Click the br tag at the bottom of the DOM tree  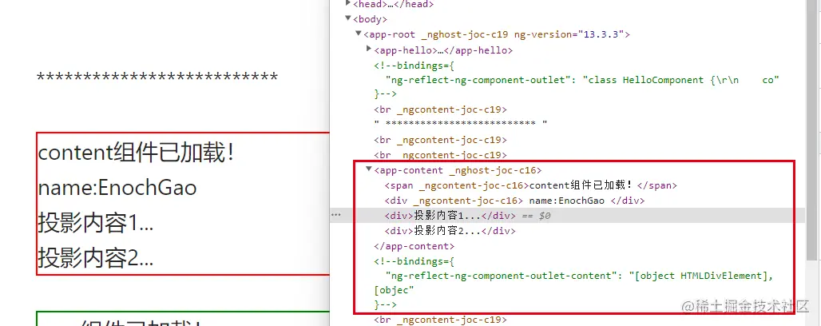point(440,319)
